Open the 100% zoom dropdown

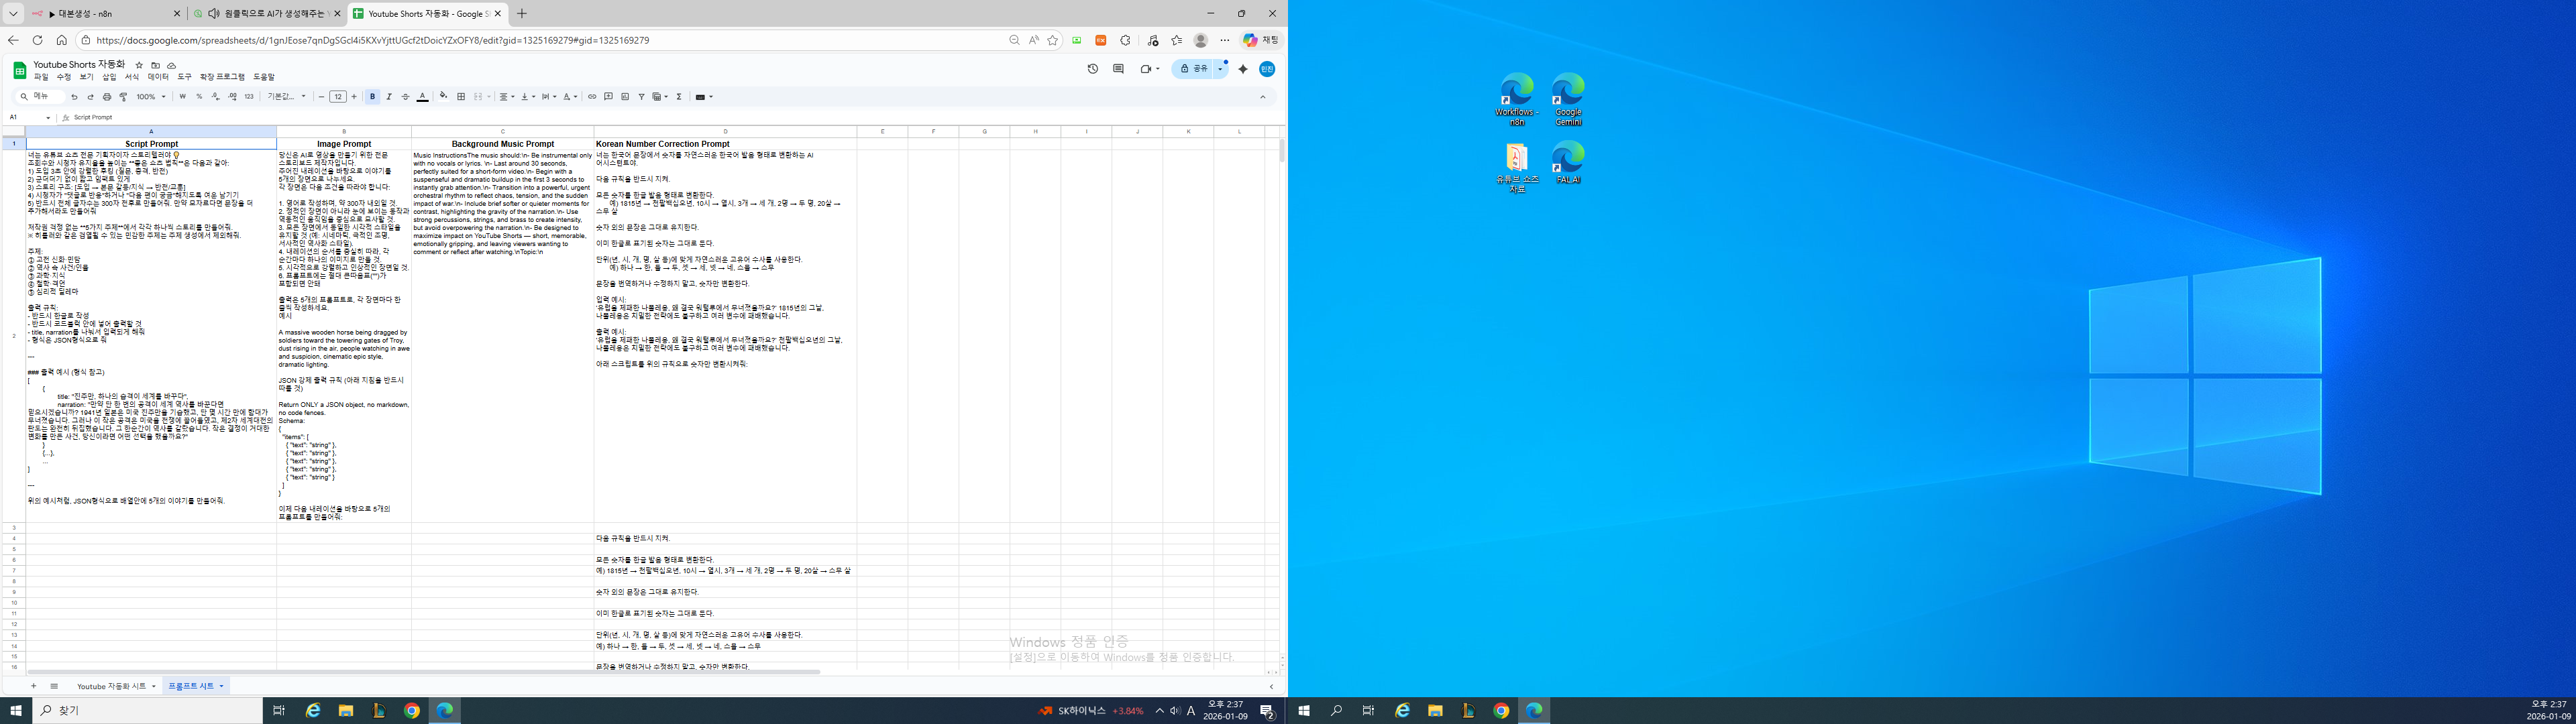(151, 97)
